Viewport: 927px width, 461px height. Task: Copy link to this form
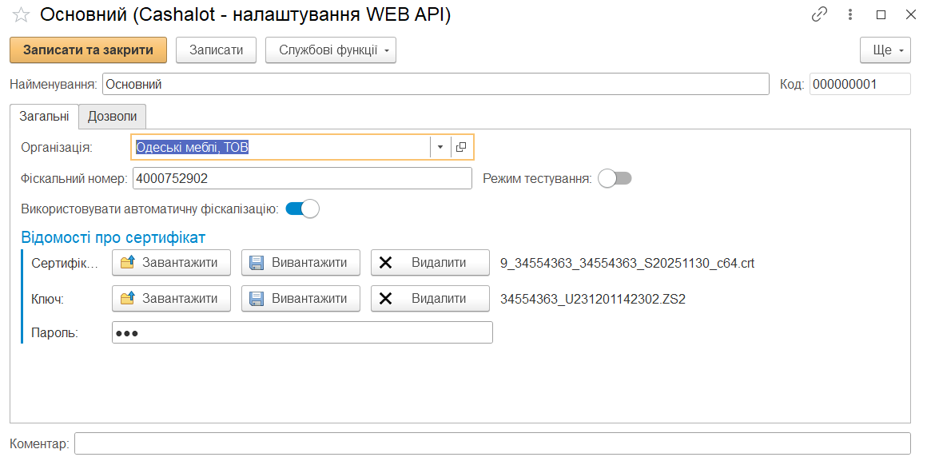819,14
